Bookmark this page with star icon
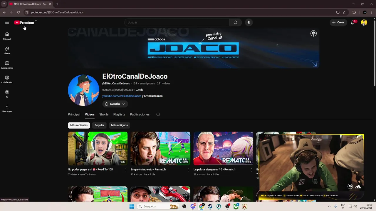The width and height of the screenshot is (376, 211). 344,12
